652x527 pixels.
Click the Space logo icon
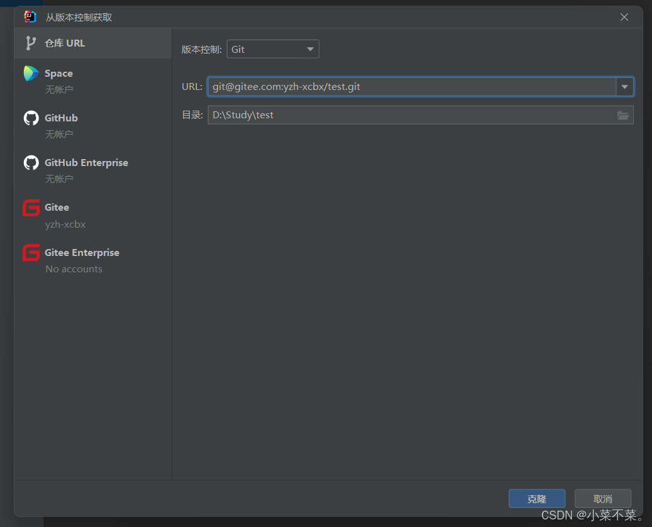coord(31,74)
